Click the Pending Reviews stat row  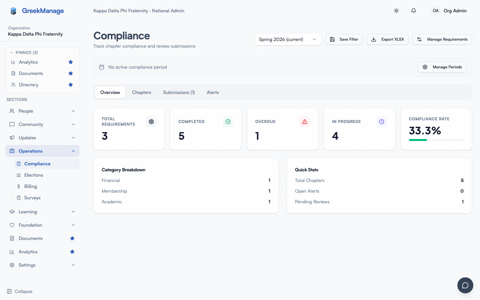[x=379, y=202]
